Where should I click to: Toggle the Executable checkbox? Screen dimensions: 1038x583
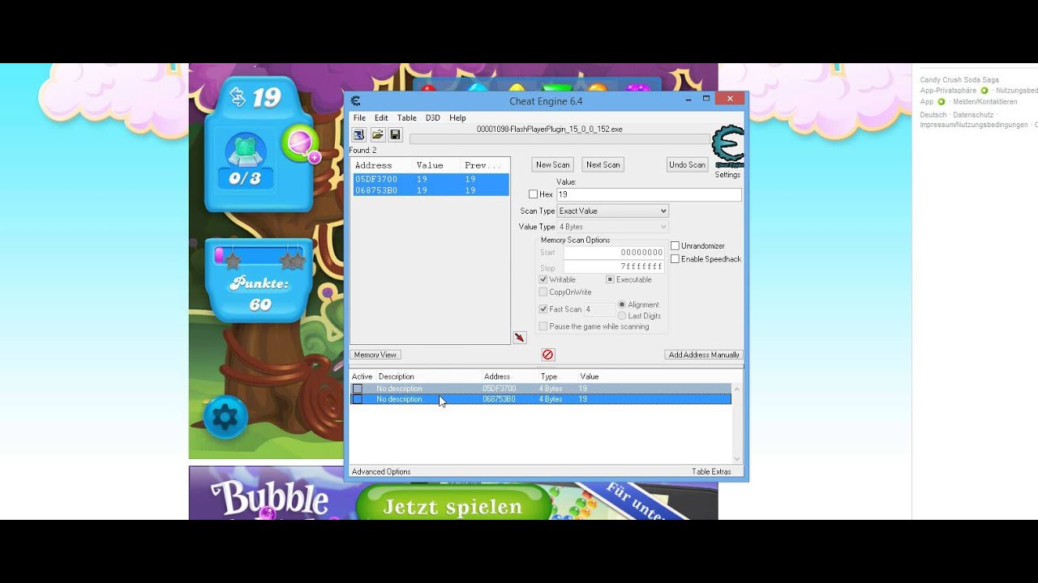[x=610, y=279]
